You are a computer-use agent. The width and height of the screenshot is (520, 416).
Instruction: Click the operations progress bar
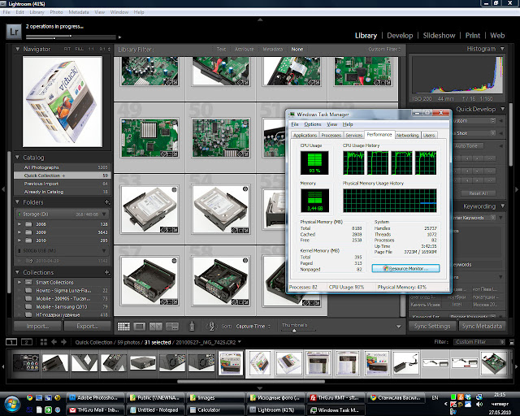coord(71,37)
